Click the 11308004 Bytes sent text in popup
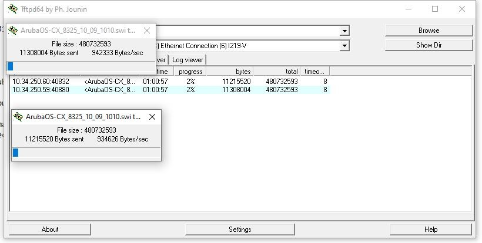 click(49, 53)
